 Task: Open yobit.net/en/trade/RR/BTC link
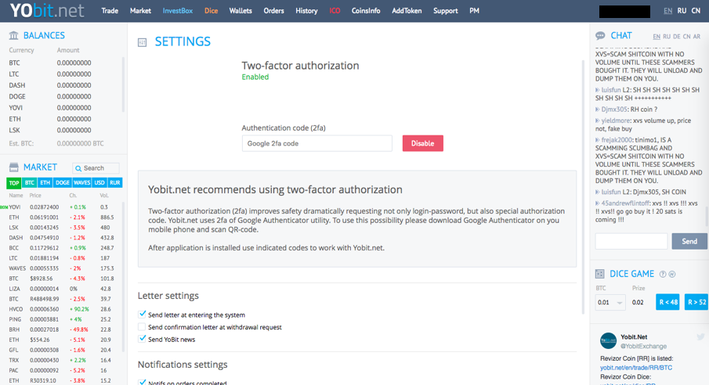636,367
